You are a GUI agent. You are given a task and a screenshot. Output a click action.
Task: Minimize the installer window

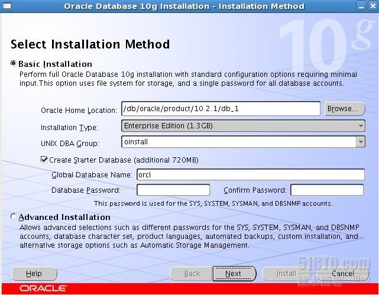click(x=361, y=7)
